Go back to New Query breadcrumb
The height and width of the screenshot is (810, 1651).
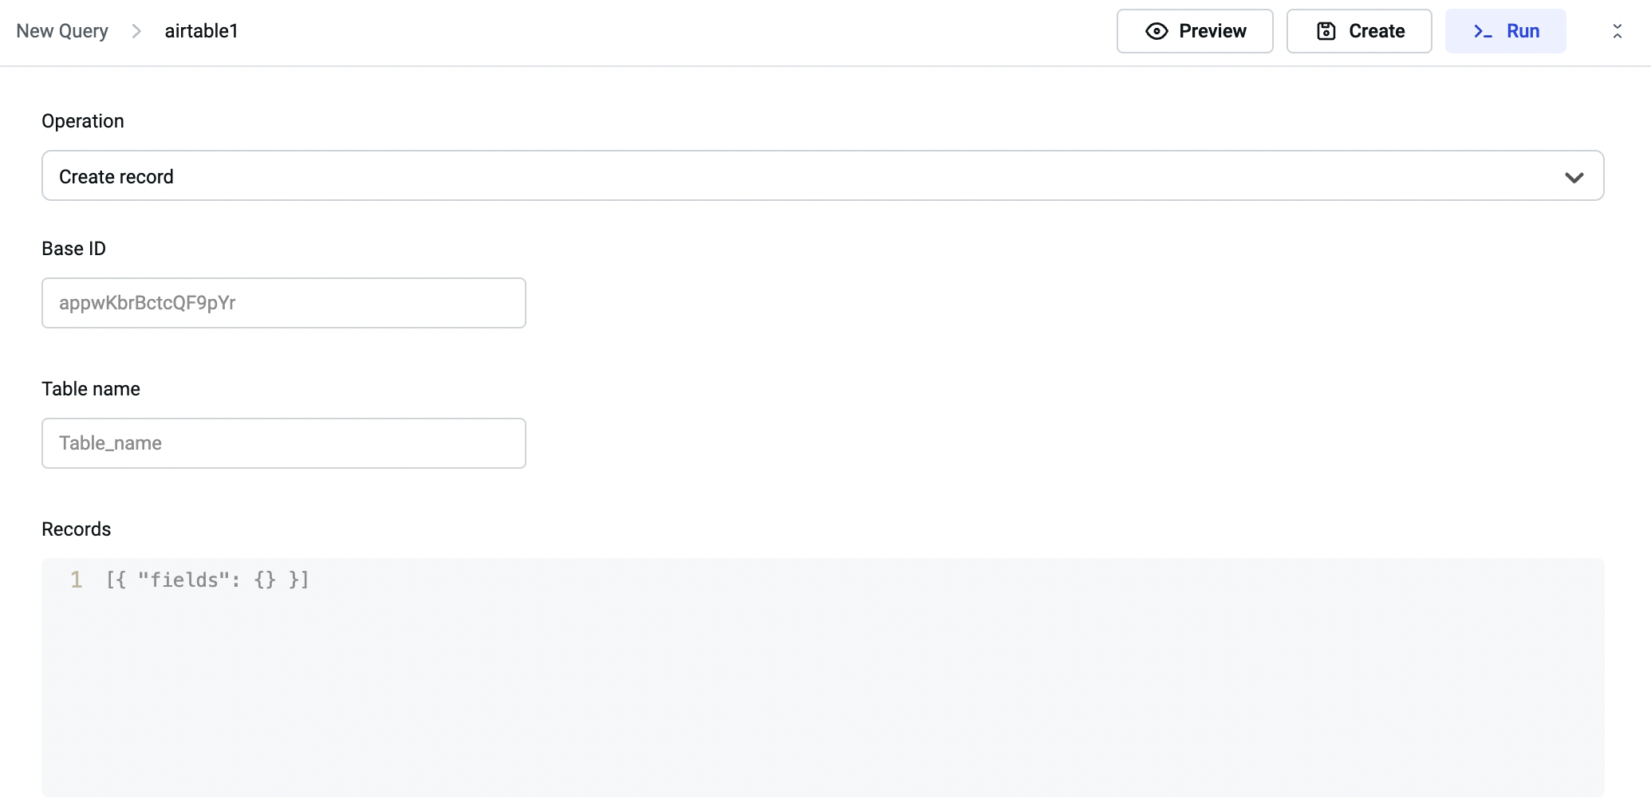62,31
